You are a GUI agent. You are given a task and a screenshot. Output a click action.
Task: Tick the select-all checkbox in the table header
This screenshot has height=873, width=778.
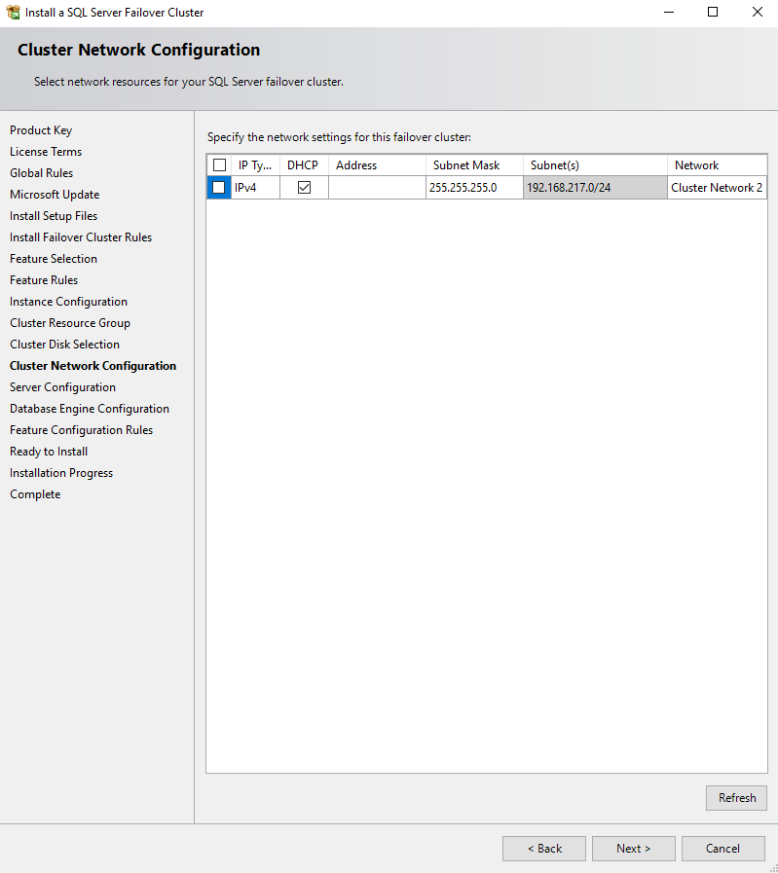(x=219, y=164)
